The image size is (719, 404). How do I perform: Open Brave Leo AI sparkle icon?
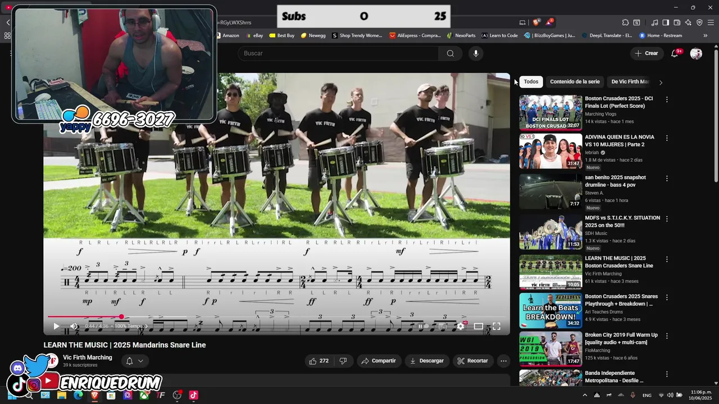pyautogui.click(x=688, y=22)
